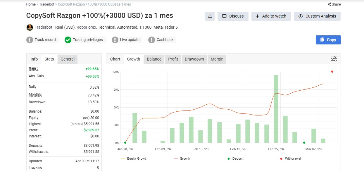Screen dimensions: 364x176
Task: Click the Apr 09 at 11:17 updated value
Action: click(87, 161)
